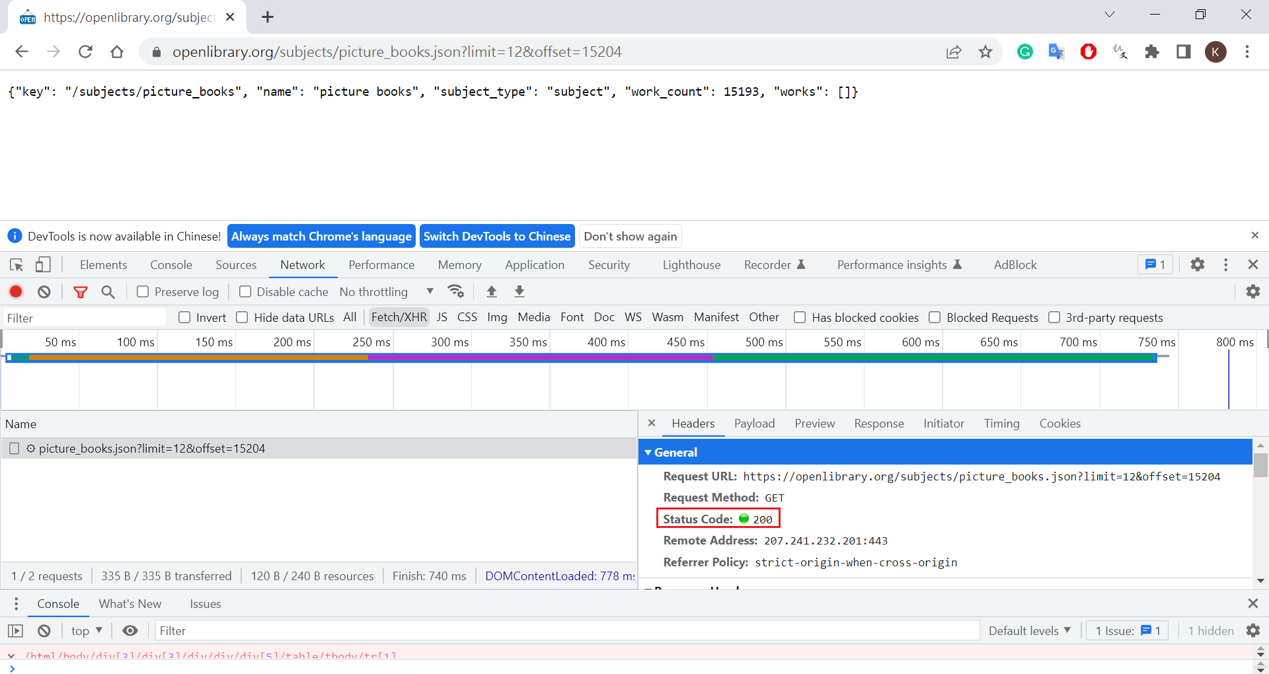Collapse the General headers section
This screenshot has height=674, width=1269.
point(648,453)
